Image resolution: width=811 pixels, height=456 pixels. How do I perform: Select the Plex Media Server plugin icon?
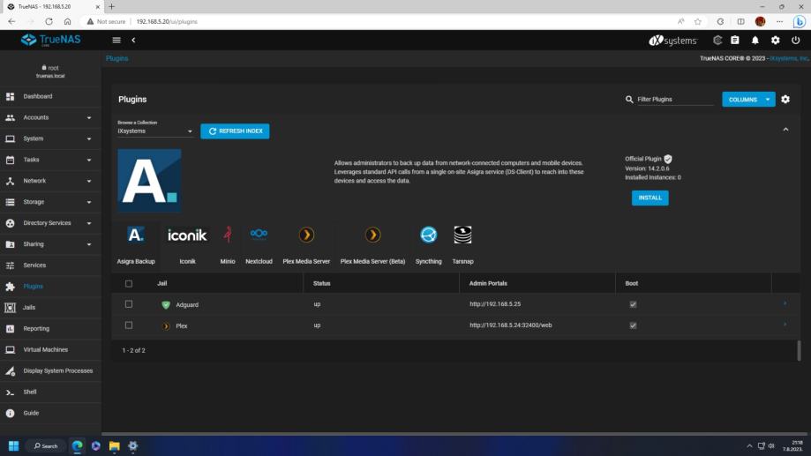[306, 235]
